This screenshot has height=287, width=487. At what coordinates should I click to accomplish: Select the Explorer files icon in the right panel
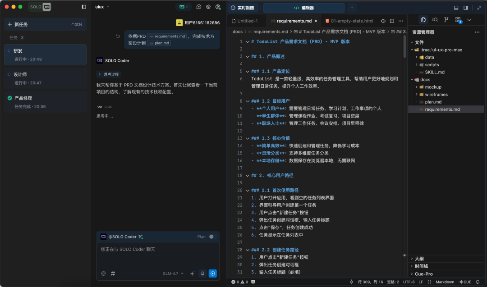pyautogui.click(x=423, y=20)
